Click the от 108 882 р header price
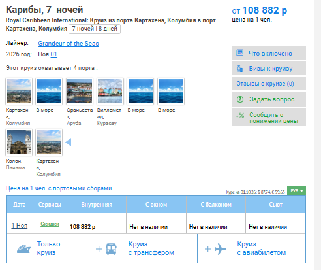Screen dimensions: 321x270 [x=260, y=10]
